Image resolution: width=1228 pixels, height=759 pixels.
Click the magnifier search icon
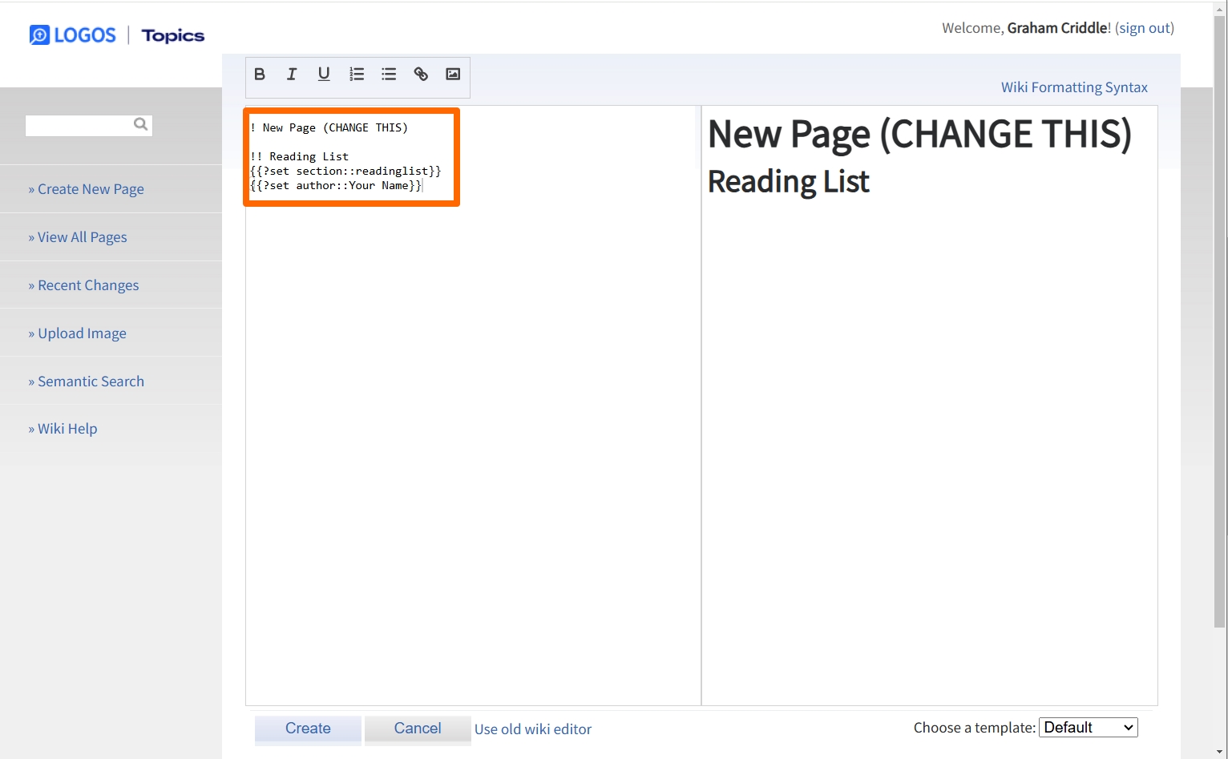click(141, 124)
